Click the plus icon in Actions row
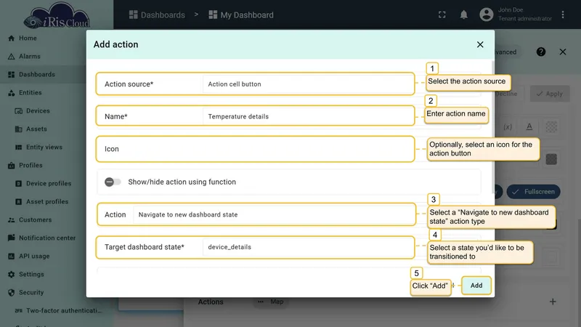 553,302
